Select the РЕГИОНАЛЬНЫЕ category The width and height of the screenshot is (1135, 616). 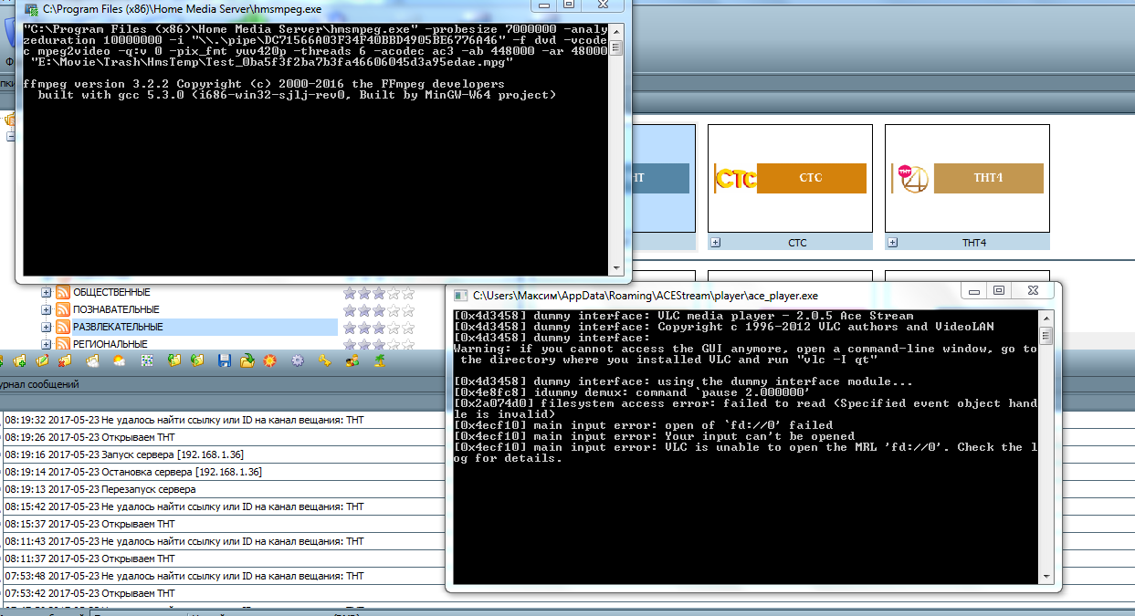pyautogui.click(x=110, y=344)
